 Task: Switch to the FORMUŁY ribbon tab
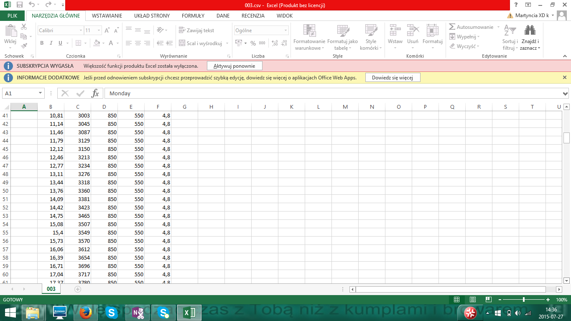(193, 16)
